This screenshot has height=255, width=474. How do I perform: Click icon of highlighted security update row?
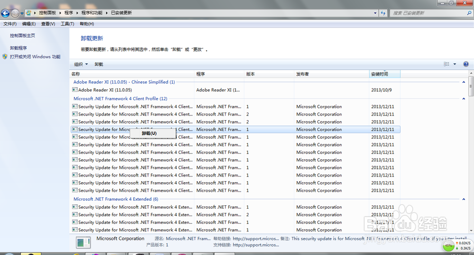point(75,129)
